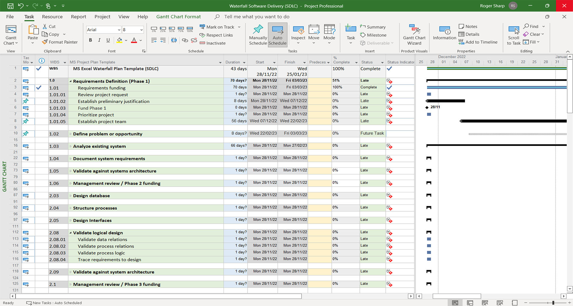
Task: Adjust the zoom slider in status bar
Action: click(553, 303)
